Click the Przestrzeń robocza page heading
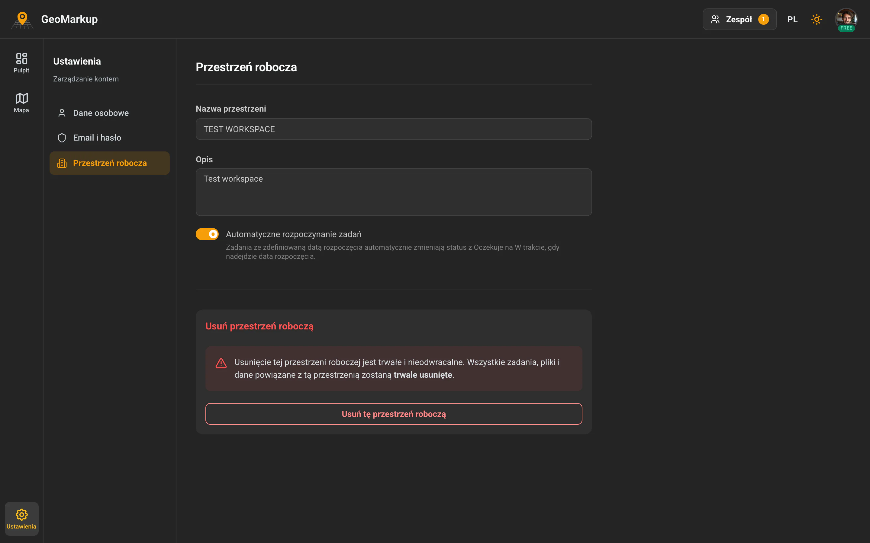Viewport: 870px width, 543px height. (246, 67)
